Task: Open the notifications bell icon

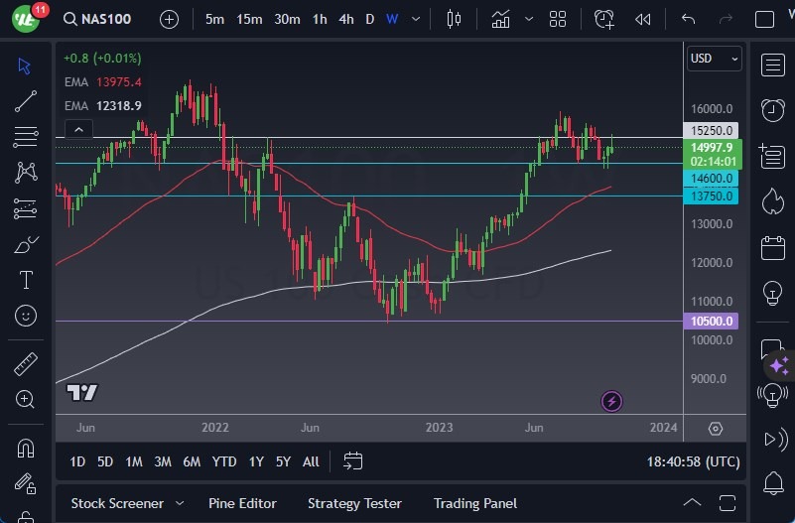Action: click(x=772, y=483)
